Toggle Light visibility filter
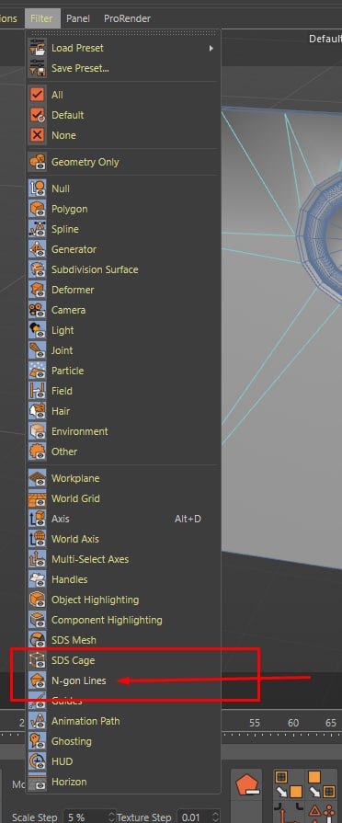Screen dimensions: 342x823 pyautogui.click(x=123, y=330)
